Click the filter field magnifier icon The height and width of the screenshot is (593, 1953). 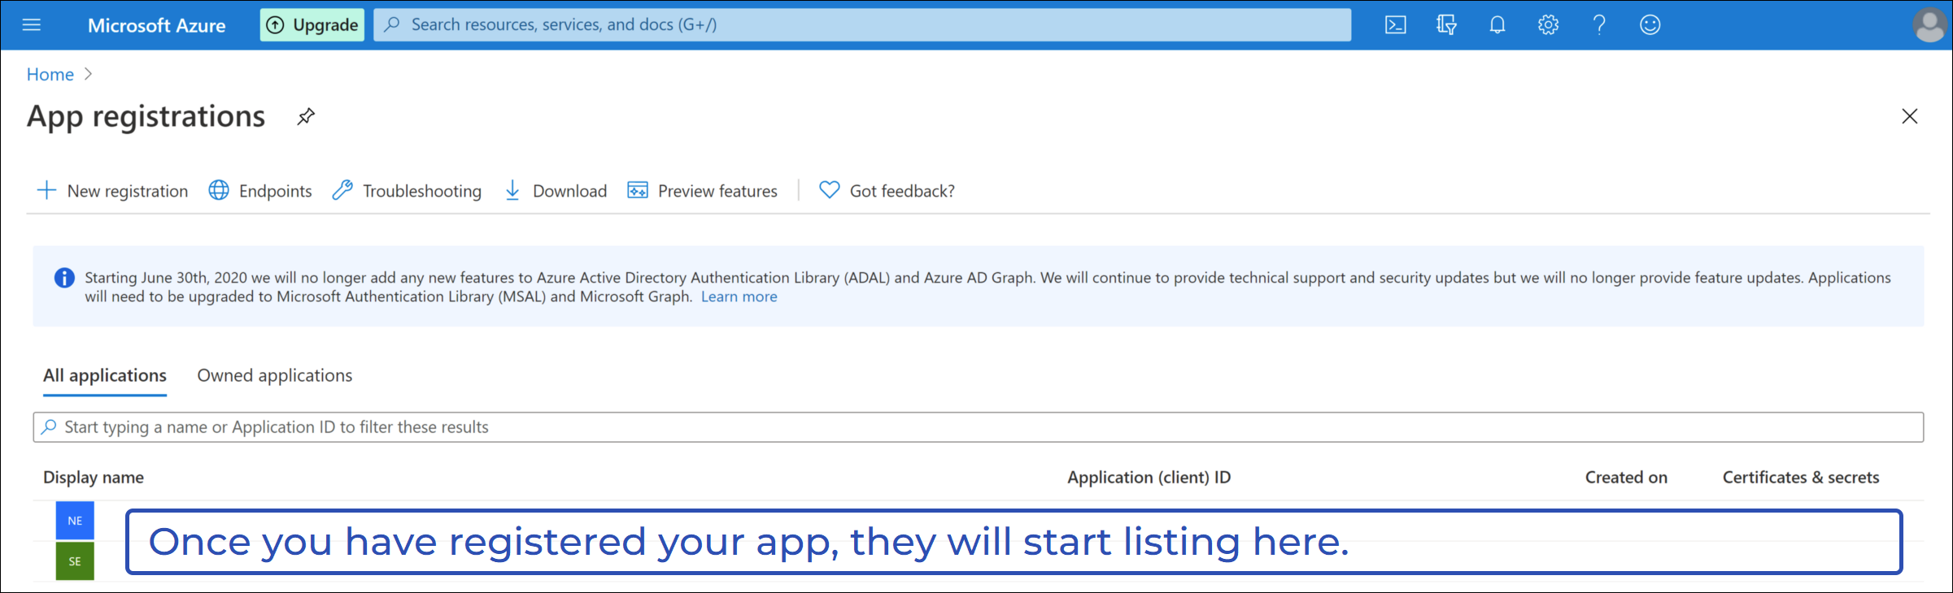coord(49,426)
